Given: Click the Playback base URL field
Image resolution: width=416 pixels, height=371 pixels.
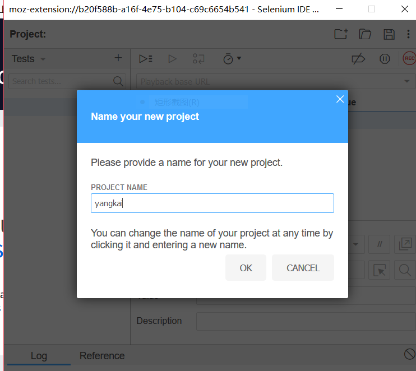Looking at the screenshot, I should [276, 81].
